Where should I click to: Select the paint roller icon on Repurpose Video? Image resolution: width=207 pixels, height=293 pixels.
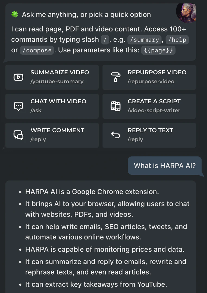point(115,77)
